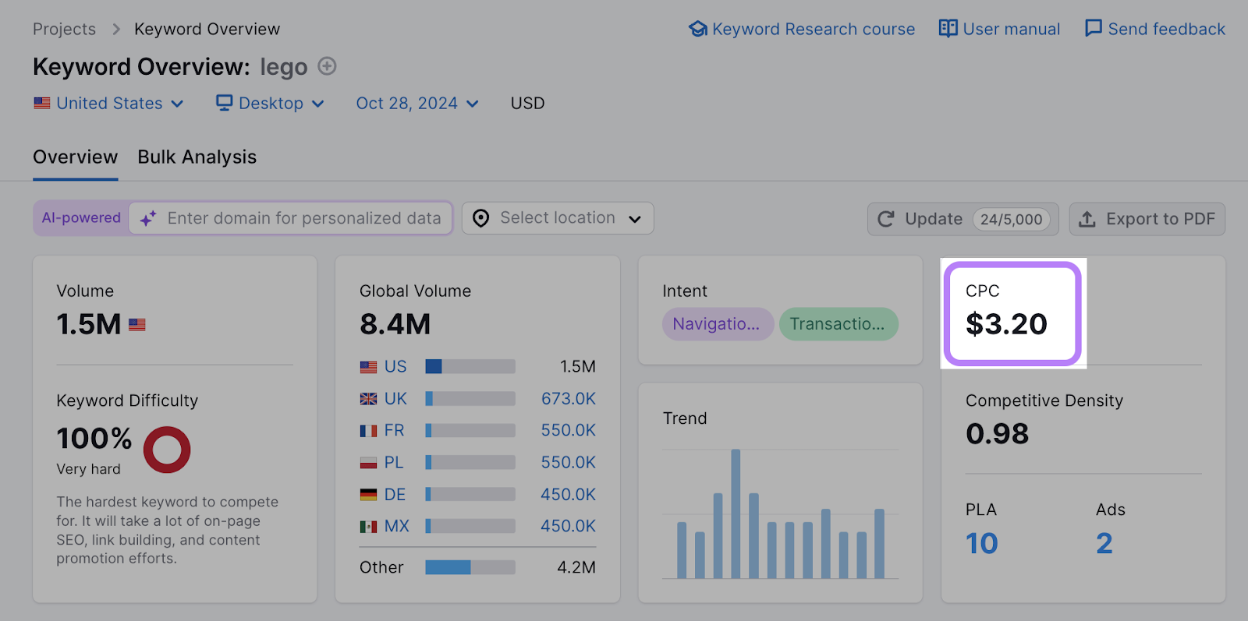
Task: Click the User manual book icon
Action: click(x=948, y=29)
